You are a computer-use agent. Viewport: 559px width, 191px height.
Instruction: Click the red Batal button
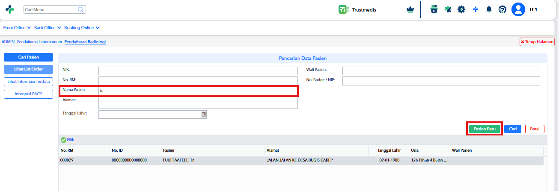pos(535,129)
